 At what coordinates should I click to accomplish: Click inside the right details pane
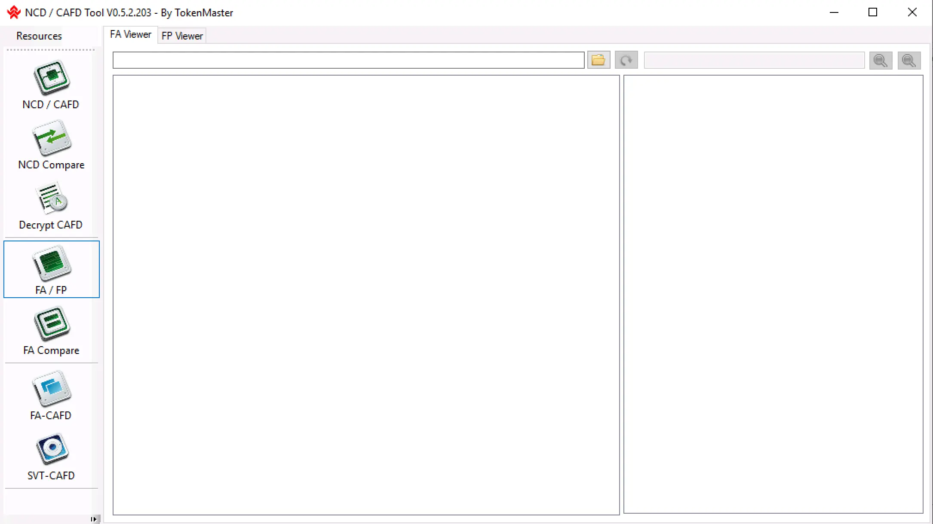[773, 295]
